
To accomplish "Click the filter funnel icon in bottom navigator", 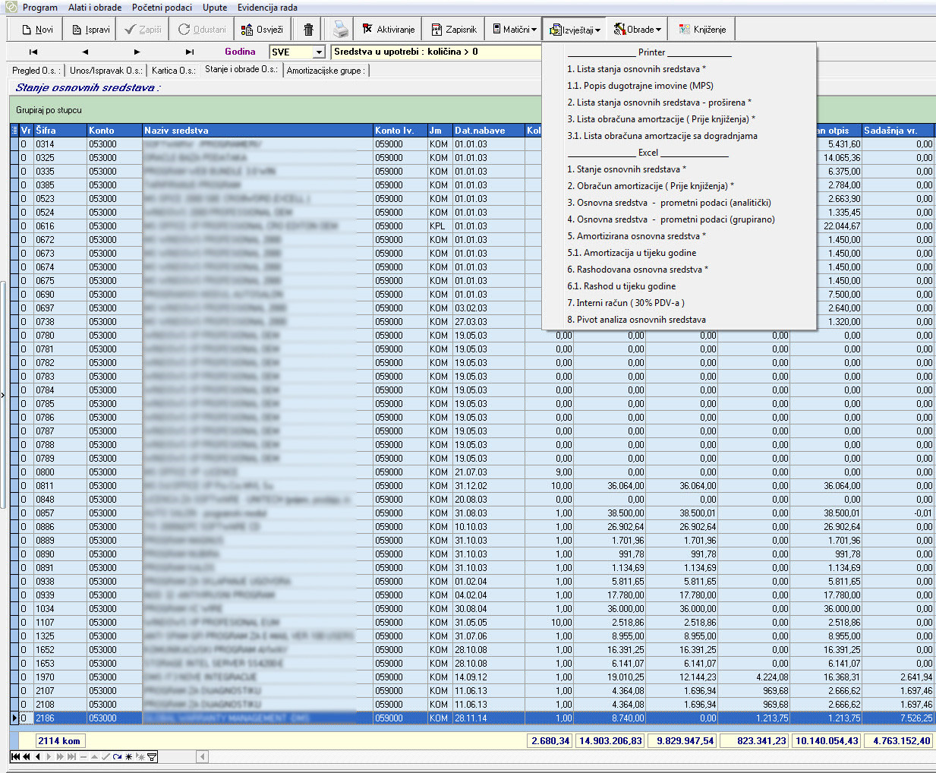I will [x=152, y=756].
